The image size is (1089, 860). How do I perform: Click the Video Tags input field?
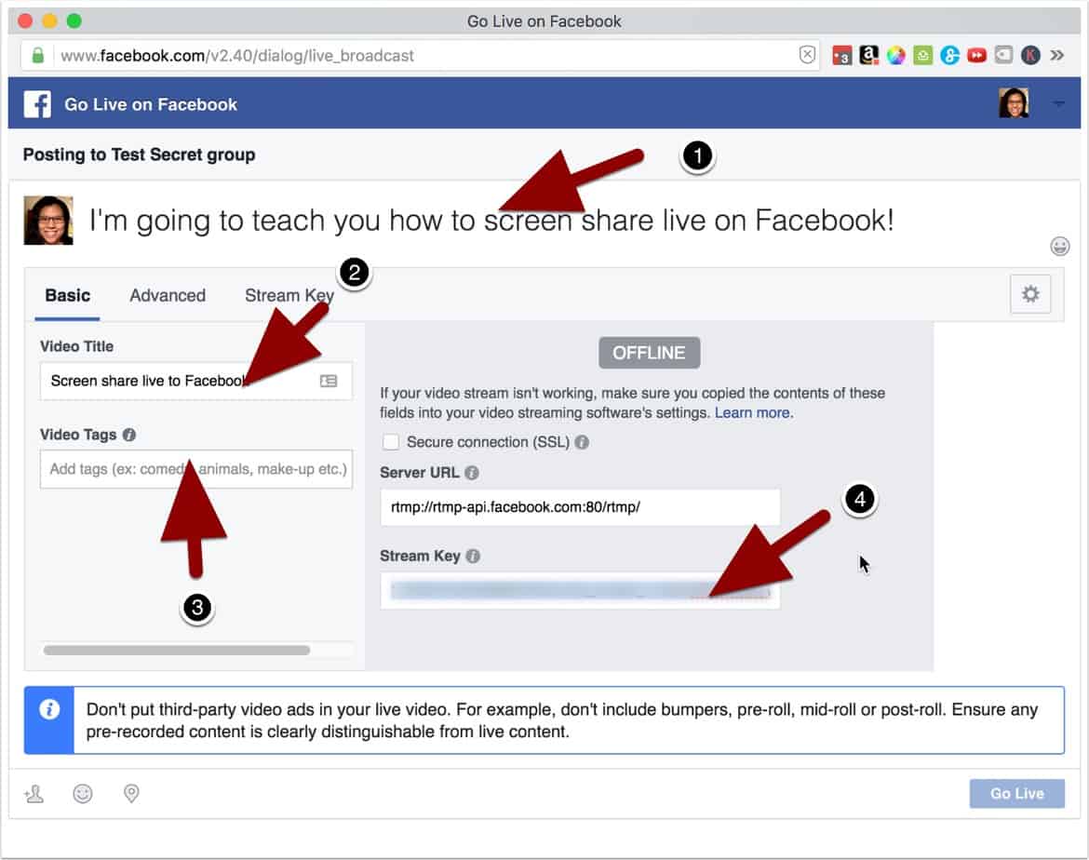pos(195,469)
